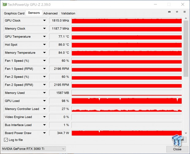Go to the Validation tab

tap(68, 13)
